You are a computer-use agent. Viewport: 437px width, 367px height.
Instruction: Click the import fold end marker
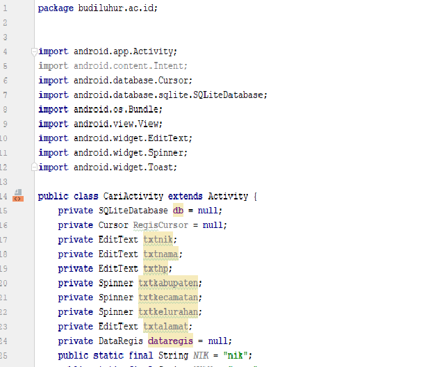[x=34, y=167]
